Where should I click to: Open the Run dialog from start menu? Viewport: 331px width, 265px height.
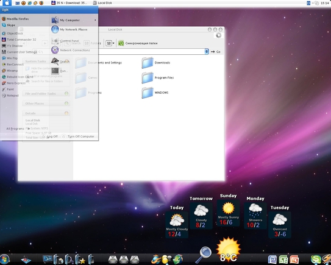click(x=60, y=71)
